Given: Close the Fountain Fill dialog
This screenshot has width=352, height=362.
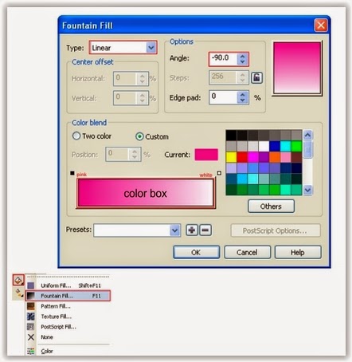Looking at the screenshot, I should point(321,26).
